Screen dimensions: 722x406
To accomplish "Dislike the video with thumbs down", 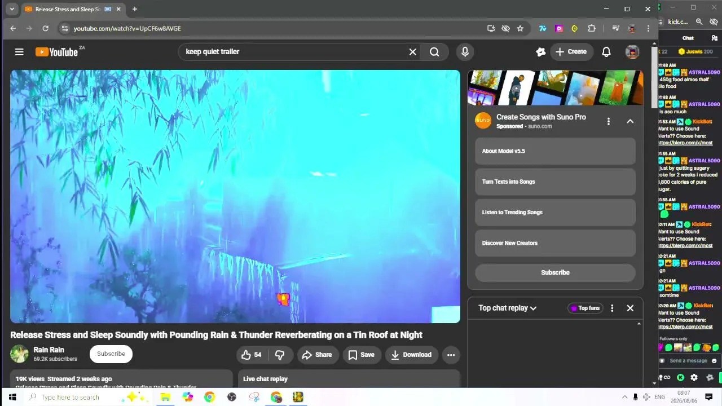I will (280, 355).
